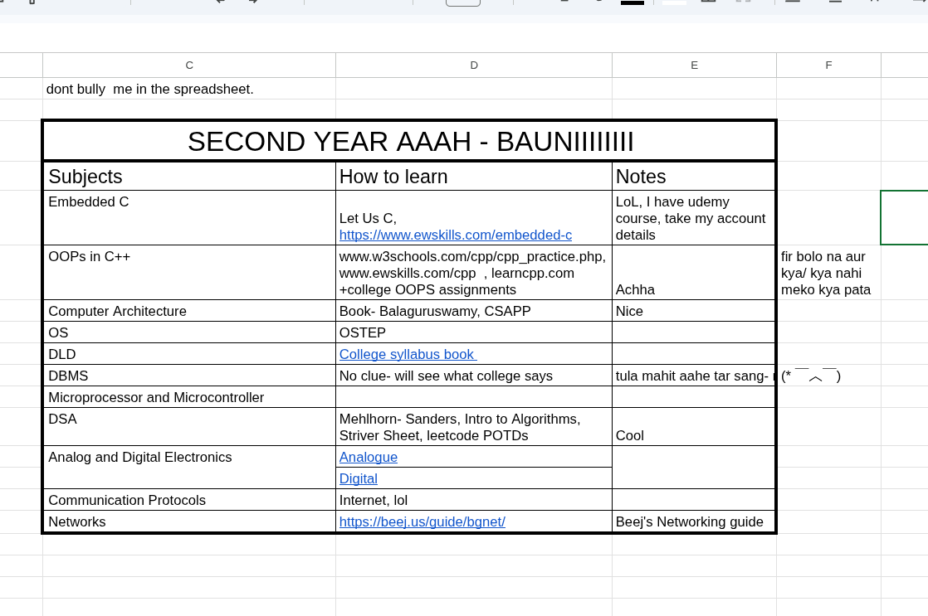928x616 pixels.
Task: Click the 'How to learn' header cell
Action: pyautogui.click(x=474, y=176)
